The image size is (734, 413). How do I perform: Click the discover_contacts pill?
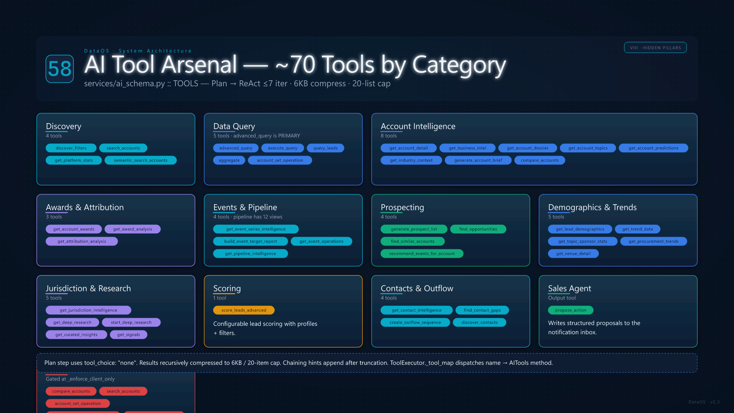tap(479, 322)
